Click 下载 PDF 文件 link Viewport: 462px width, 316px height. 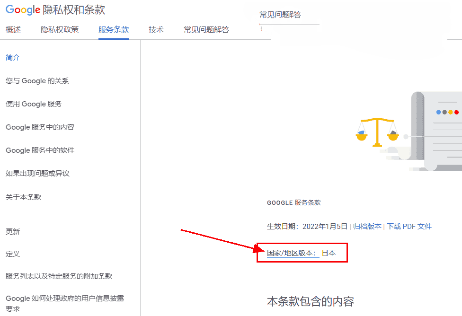[x=409, y=227]
